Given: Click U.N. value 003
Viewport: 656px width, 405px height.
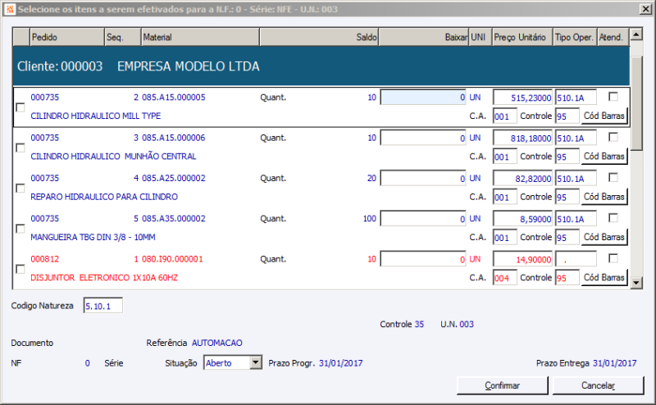Looking at the screenshot, I should click(467, 324).
